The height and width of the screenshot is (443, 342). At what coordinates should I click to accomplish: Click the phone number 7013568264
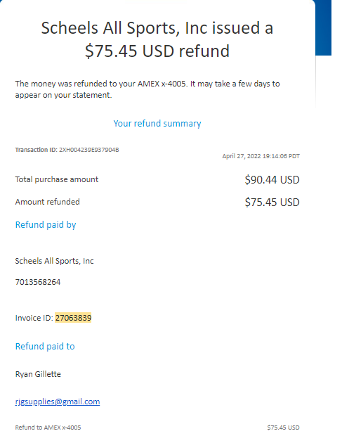point(38,282)
